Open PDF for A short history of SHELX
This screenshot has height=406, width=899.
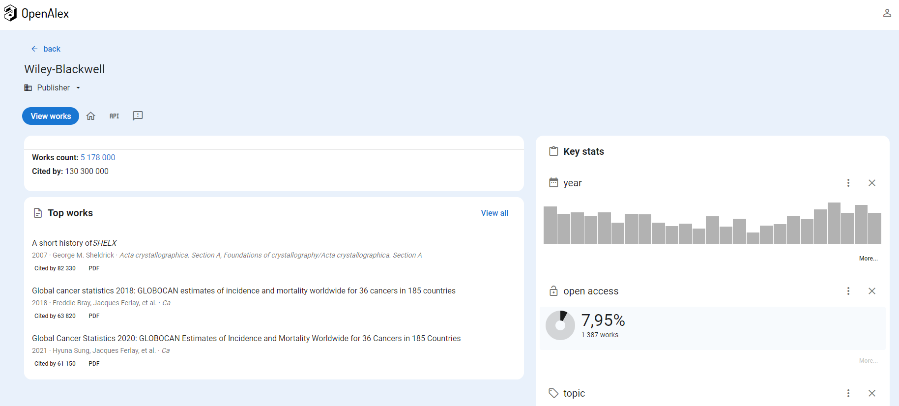[94, 268]
